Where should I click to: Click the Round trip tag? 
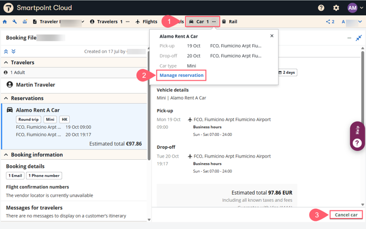[28, 119]
